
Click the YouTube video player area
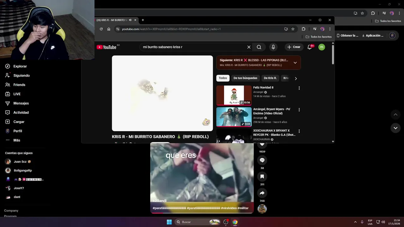(x=162, y=93)
